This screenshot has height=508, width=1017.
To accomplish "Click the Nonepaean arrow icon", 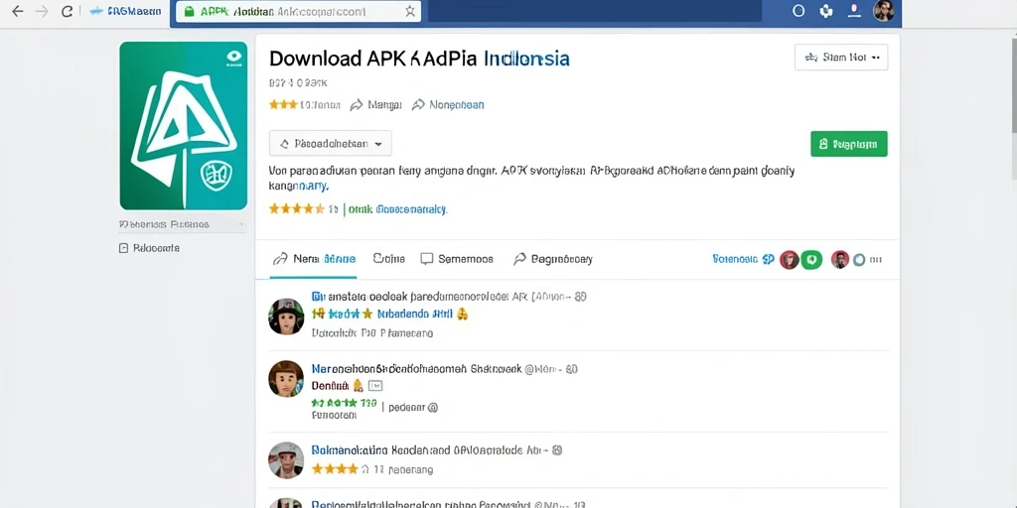I will point(418,105).
